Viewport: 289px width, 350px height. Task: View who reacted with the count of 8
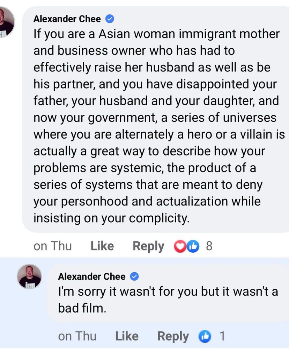click(x=208, y=246)
